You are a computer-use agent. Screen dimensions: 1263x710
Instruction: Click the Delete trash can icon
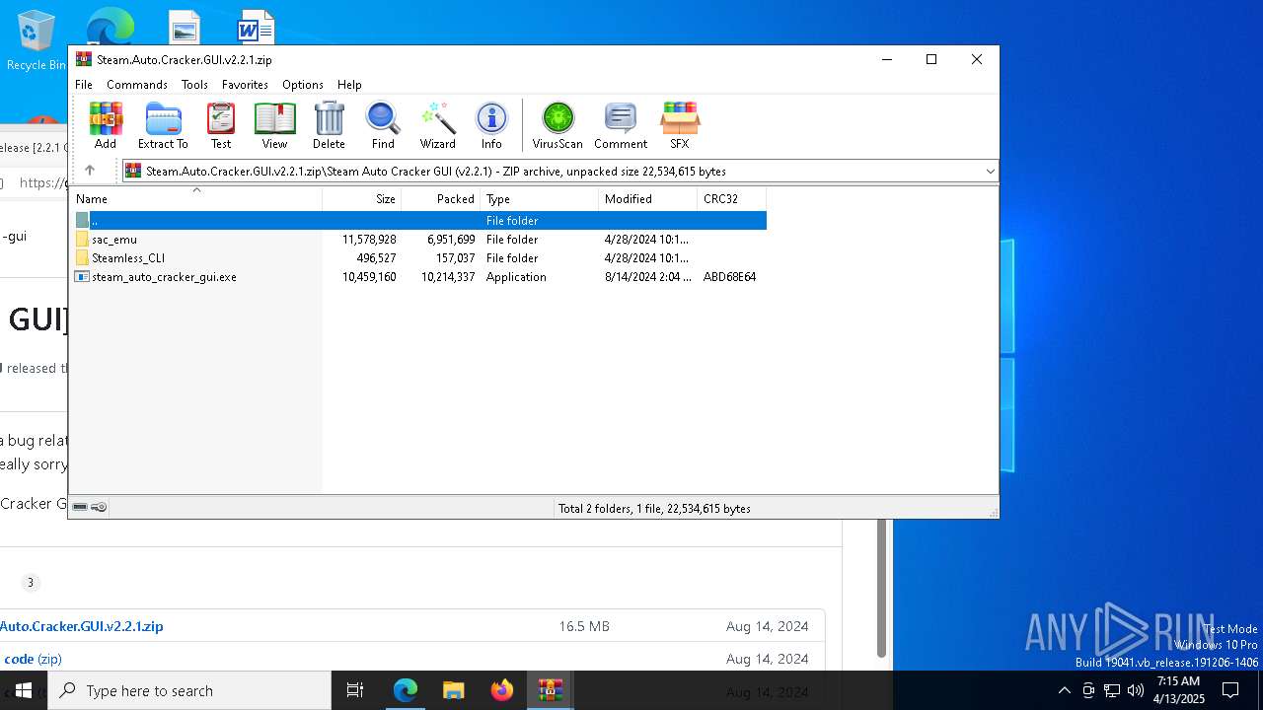click(329, 125)
